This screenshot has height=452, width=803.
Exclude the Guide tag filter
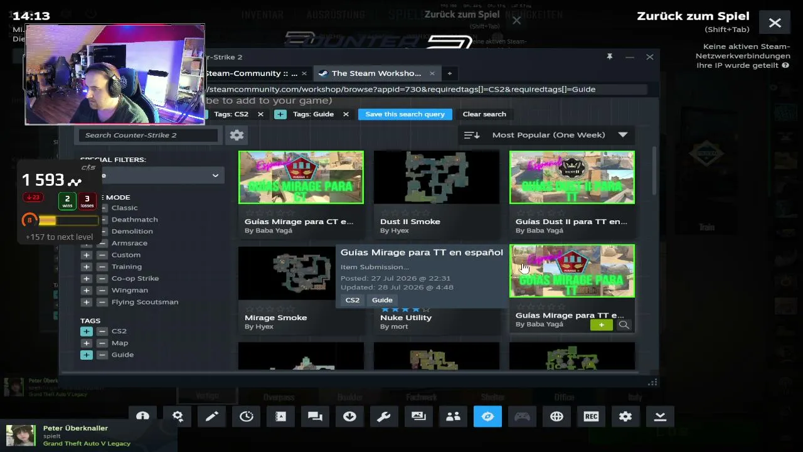tap(102, 355)
